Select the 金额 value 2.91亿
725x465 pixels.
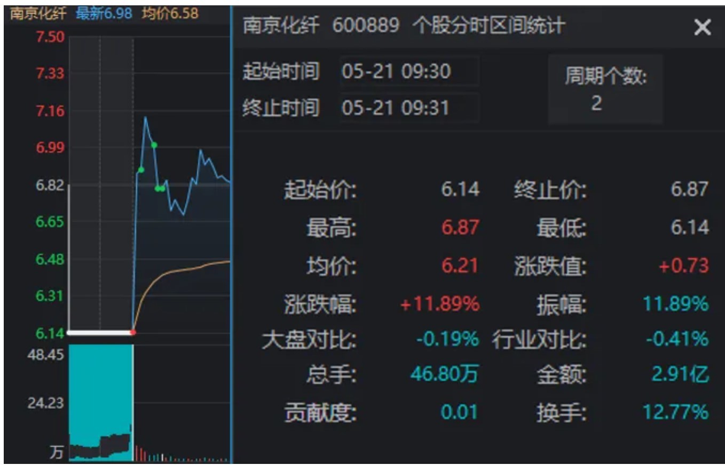[680, 374]
